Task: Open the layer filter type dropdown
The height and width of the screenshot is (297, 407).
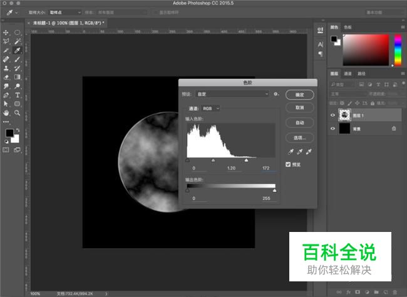Action: (x=342, y=84)
